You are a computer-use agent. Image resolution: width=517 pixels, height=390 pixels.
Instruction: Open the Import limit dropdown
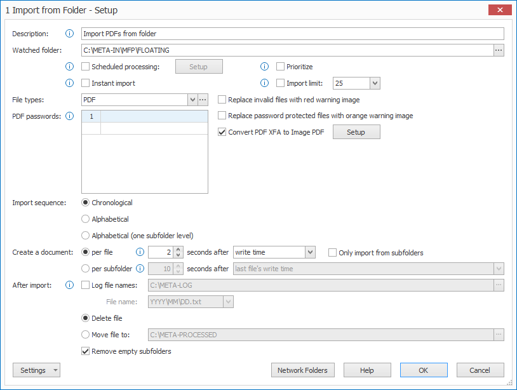(x=375, y=83)
